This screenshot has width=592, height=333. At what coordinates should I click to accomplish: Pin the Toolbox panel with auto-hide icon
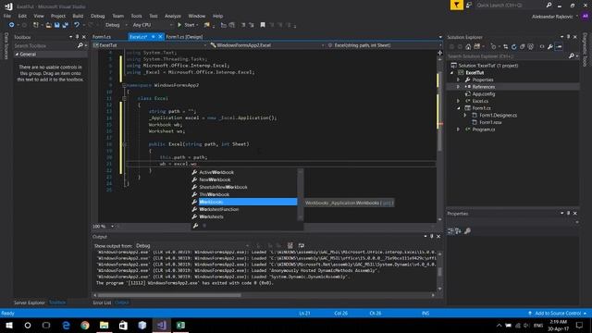(78, 37)
